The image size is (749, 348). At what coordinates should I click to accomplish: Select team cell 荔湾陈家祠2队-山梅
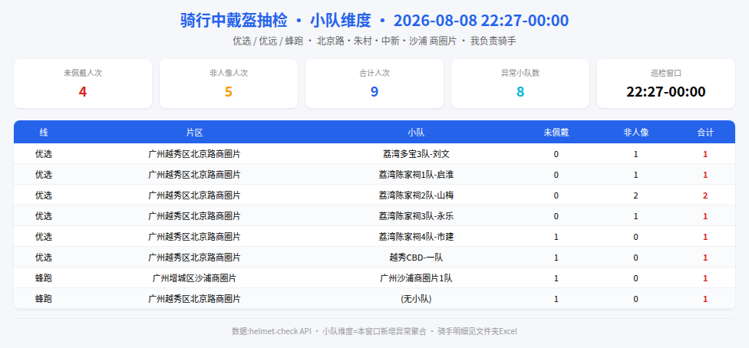coord(416,195)
